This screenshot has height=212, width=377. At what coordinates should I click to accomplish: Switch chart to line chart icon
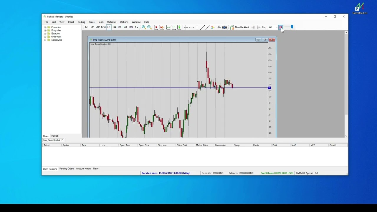point(168,27)
